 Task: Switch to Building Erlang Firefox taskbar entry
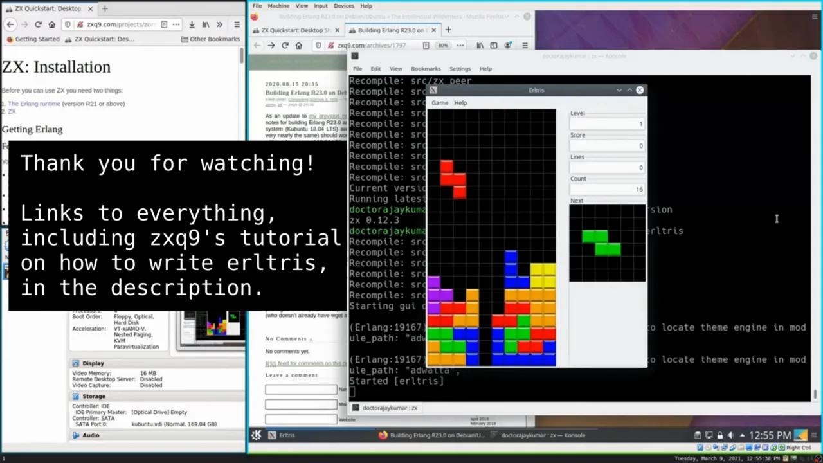click(431, 435)
